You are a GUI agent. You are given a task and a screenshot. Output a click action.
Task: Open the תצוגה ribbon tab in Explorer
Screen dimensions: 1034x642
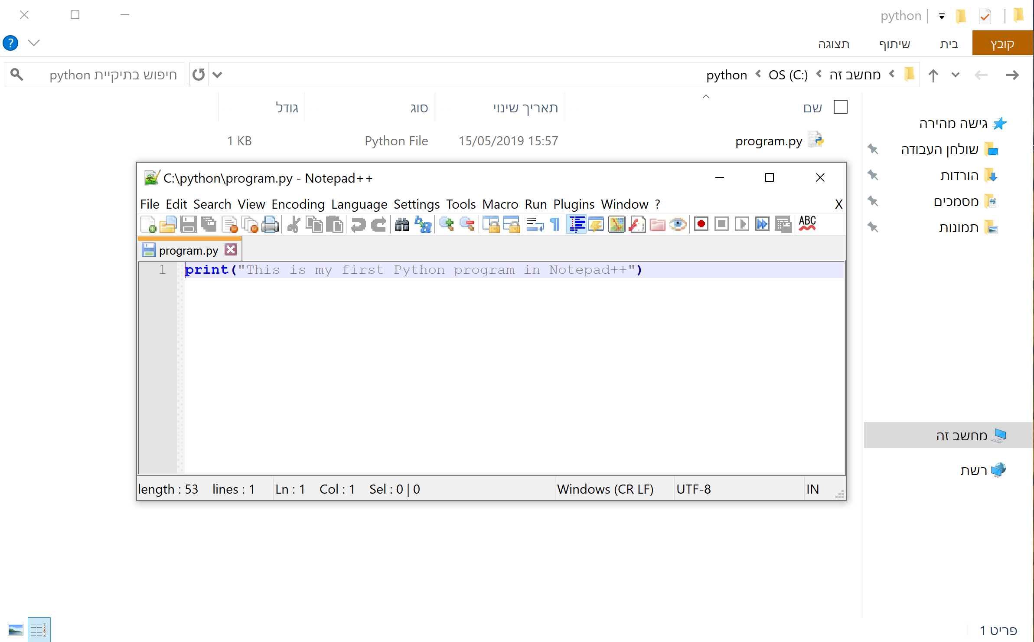pos(834,44)
